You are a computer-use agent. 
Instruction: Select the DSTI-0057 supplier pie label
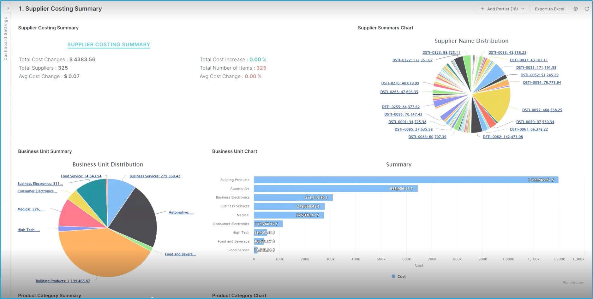click(x=542, y=110)
